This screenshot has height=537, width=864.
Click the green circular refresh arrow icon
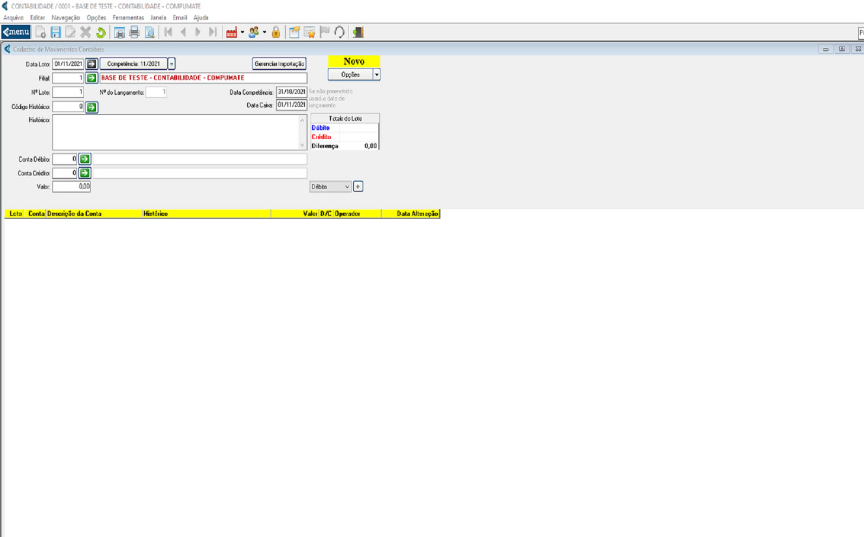tap(100, 32)
